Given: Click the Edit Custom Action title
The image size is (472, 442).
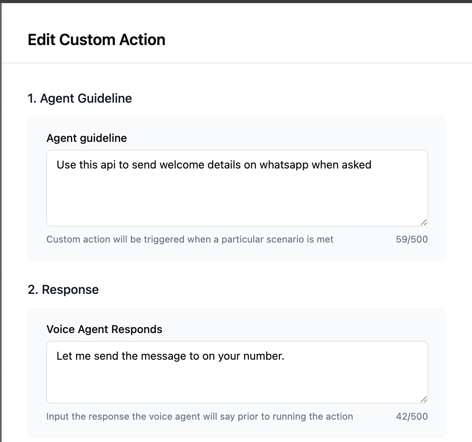Looking at the screenshot, I should (96, 40).
